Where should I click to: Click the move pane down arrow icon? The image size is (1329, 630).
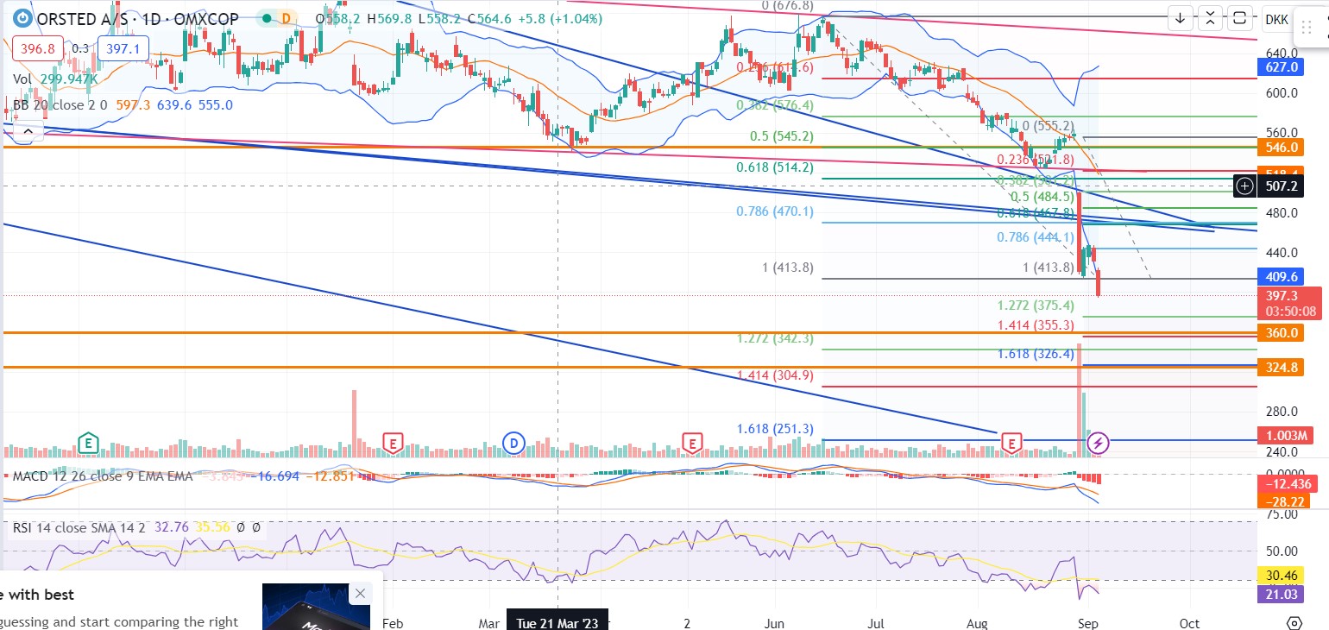(x=1181, y=17)
